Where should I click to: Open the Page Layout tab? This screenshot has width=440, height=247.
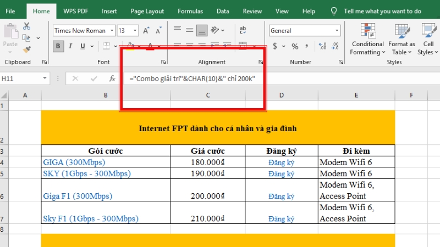click(147, 10)
